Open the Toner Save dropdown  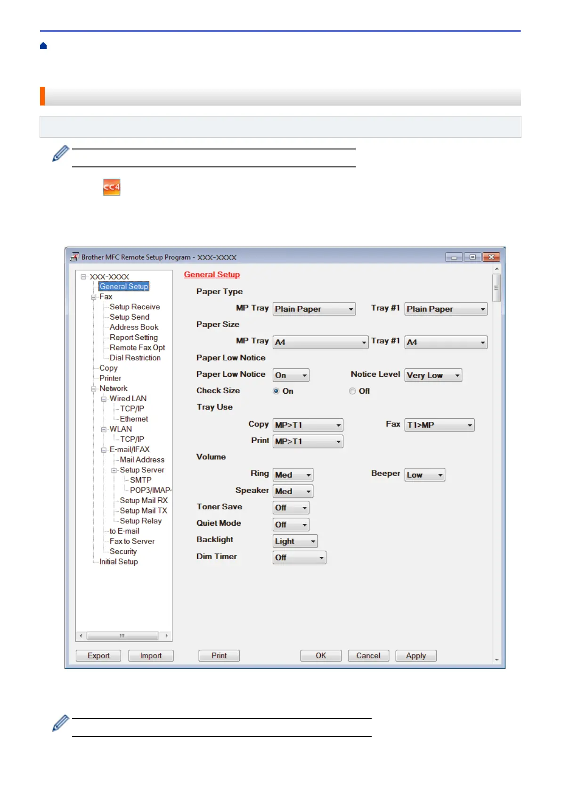click(x=291, y=508)
